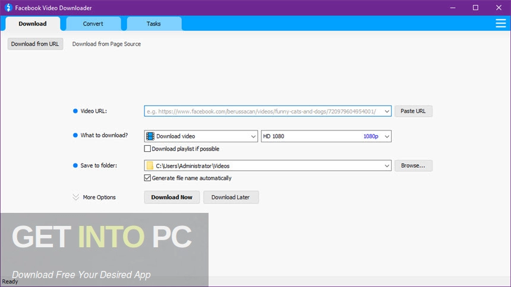Click the Browse... button
The width and height of the screenshot is (511, 287).
tap(413, 165)
